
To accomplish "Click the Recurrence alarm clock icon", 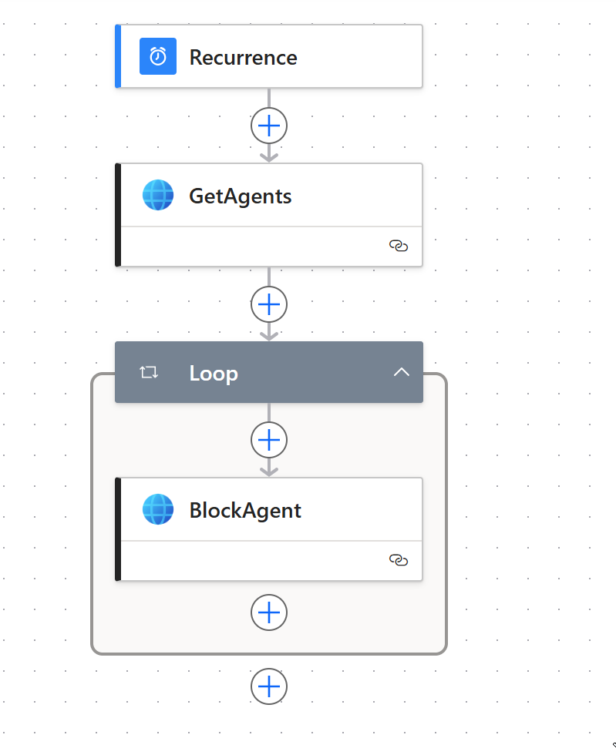I will pos(158,56).
